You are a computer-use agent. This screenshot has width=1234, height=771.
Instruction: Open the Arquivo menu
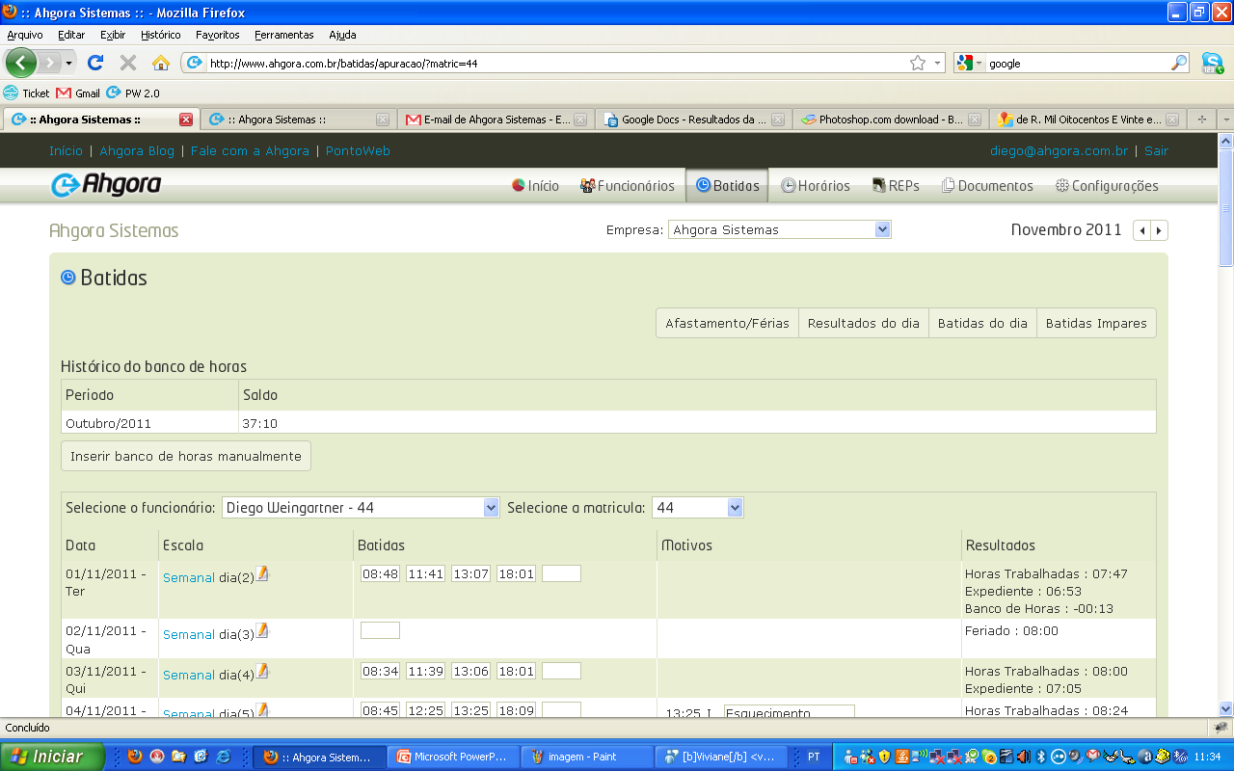pyautogui.click(x=25, y=35)
